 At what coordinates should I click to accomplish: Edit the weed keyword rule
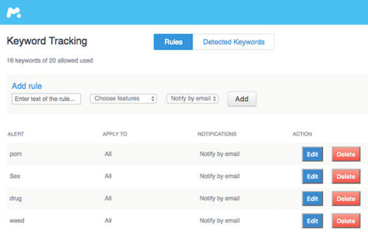(312, 221)
